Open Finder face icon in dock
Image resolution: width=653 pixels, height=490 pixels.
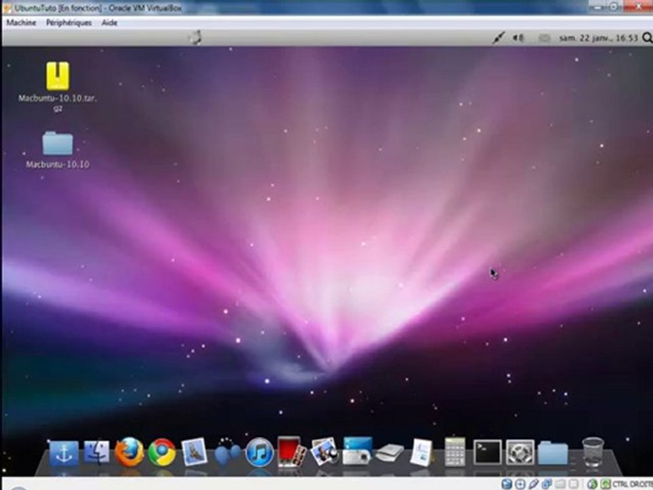[x=97, y=453]
